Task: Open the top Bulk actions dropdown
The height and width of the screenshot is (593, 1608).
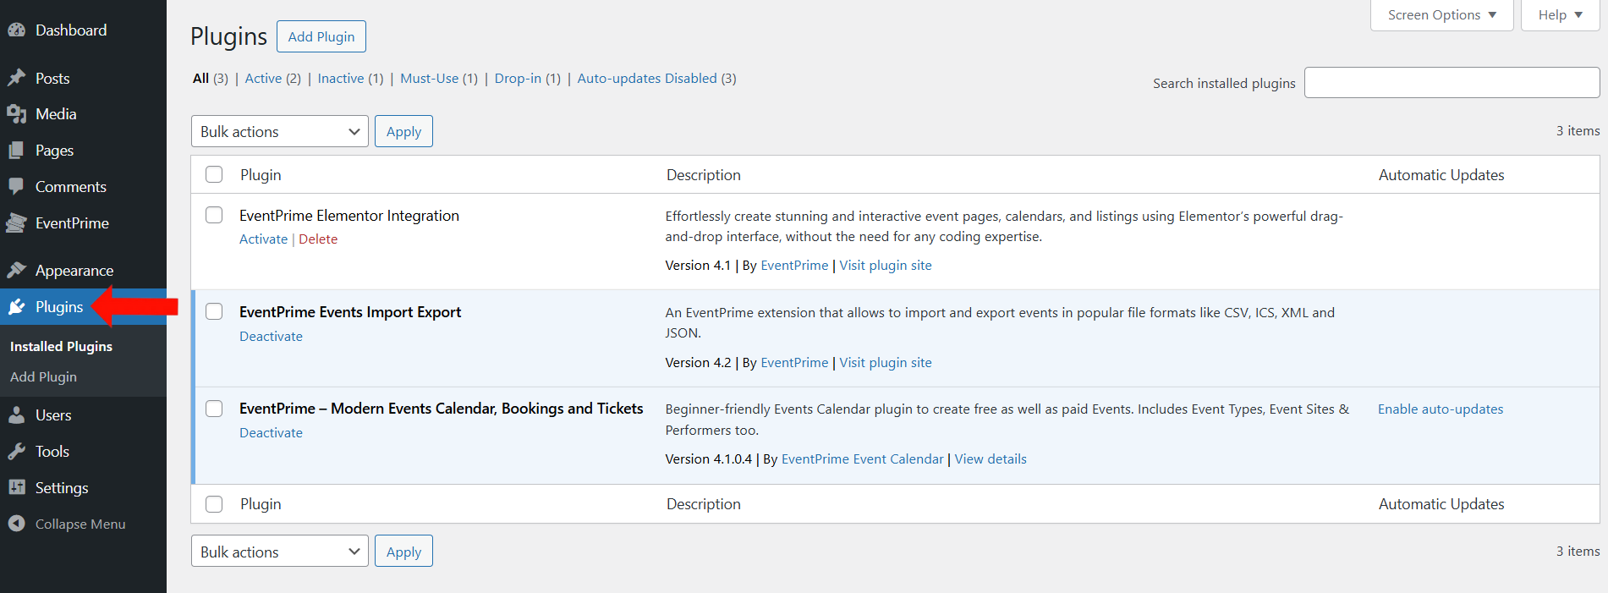Action: pyautogui.click(x=279, y=131)
